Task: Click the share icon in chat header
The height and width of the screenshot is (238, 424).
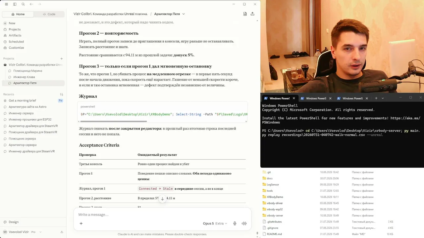Action: point(252,14)
